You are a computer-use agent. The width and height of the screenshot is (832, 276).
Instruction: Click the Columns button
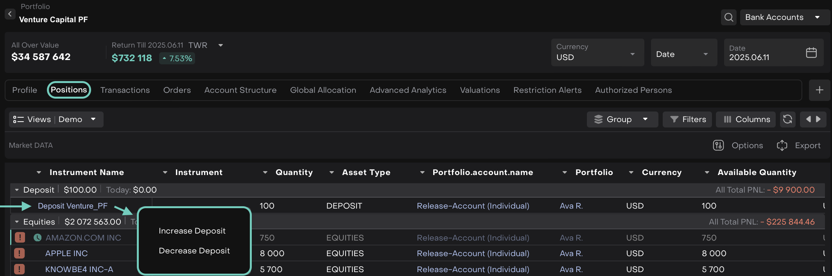(747, 119)
